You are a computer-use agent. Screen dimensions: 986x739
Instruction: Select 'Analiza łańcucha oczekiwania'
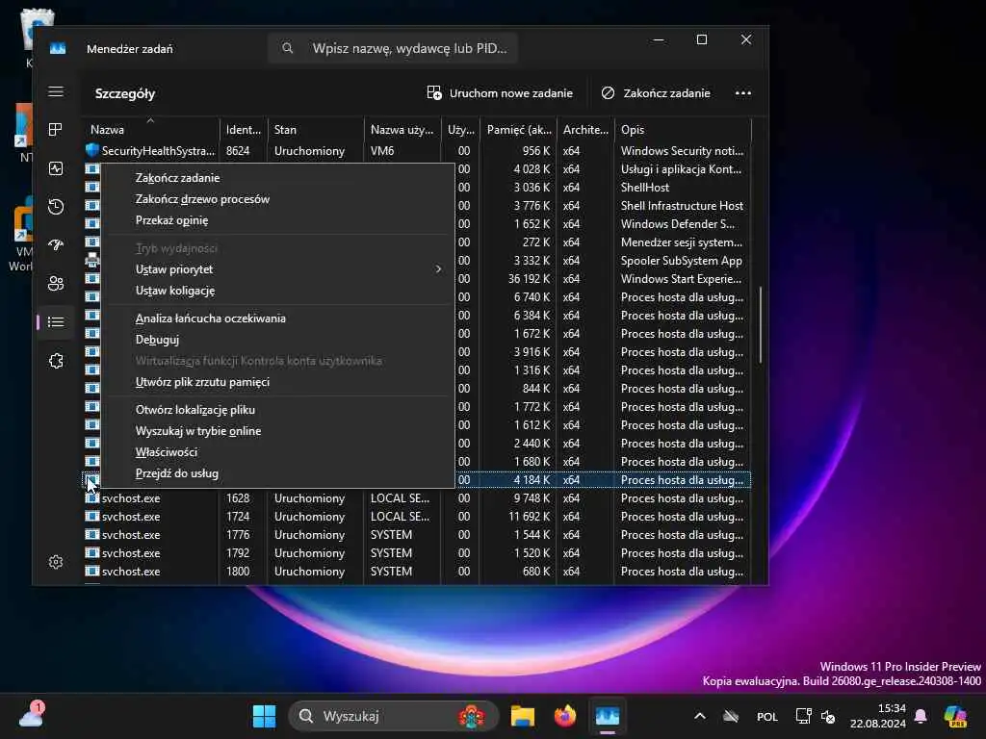[x=277, y=318]
